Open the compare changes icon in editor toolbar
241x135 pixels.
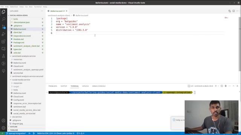[229, 11]
